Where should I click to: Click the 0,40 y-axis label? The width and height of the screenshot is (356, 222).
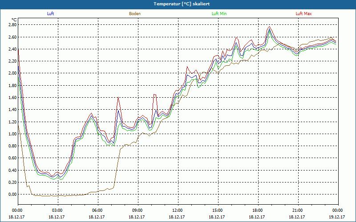tap(12, 170)
